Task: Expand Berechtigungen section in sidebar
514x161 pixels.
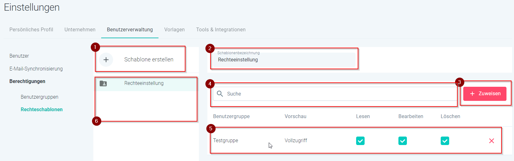Action: pos(27,81)
